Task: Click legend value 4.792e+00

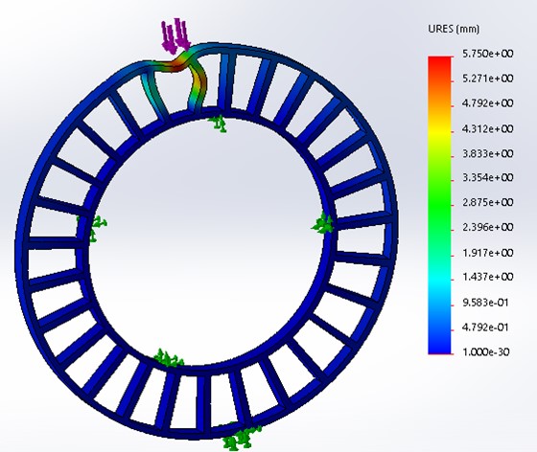Action: (488, 103)
